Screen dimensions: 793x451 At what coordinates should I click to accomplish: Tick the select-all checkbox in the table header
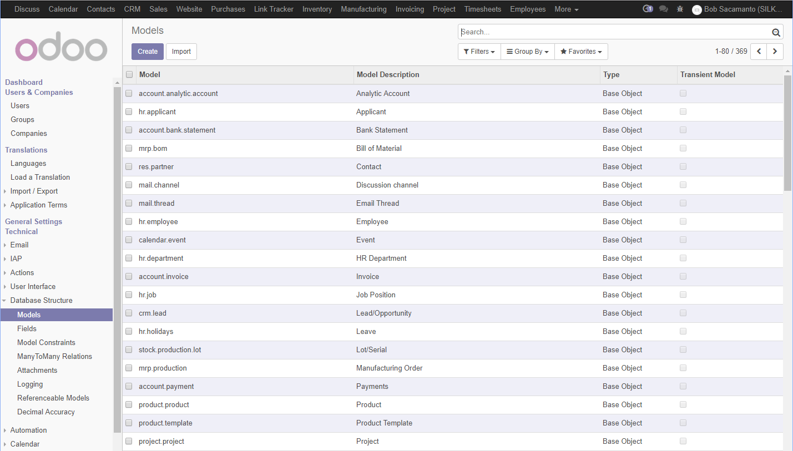(x=129, y=74)
